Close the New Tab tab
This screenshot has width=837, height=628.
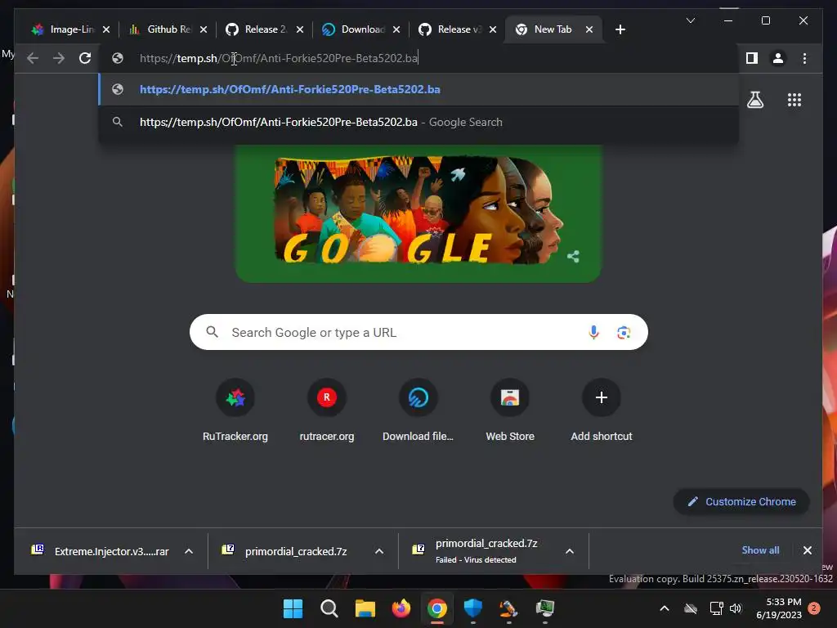click(589, 29)
